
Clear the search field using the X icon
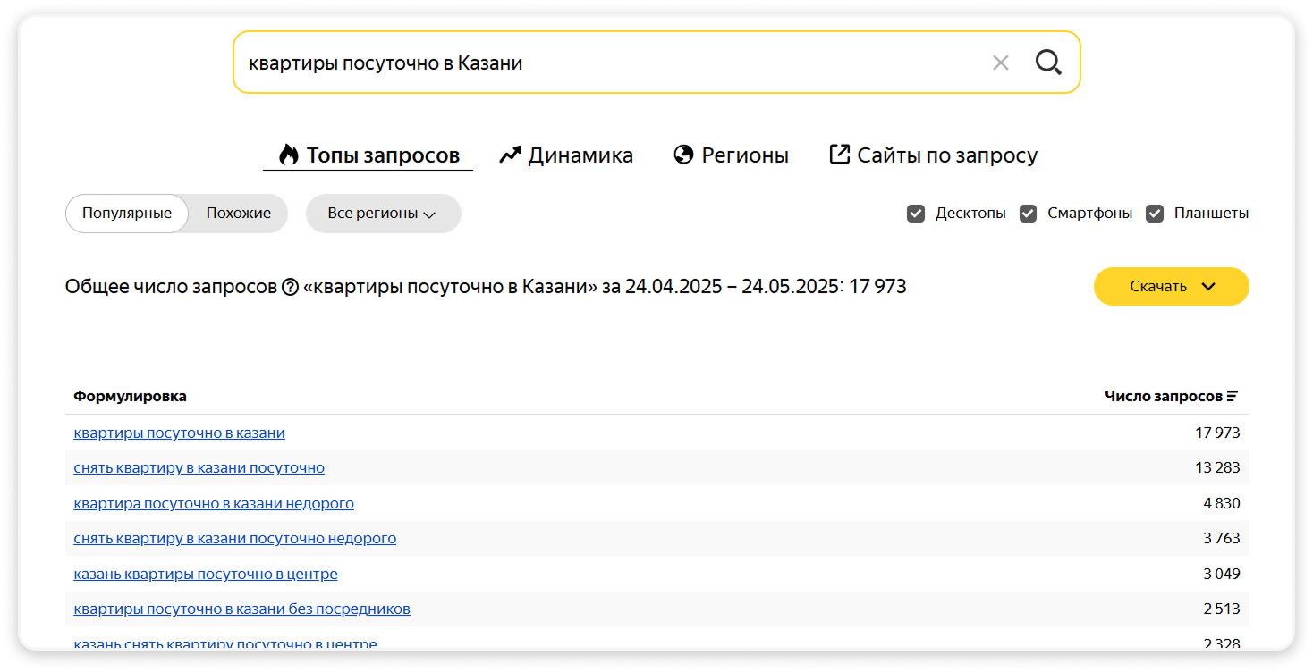click(x=1000, y=62)
